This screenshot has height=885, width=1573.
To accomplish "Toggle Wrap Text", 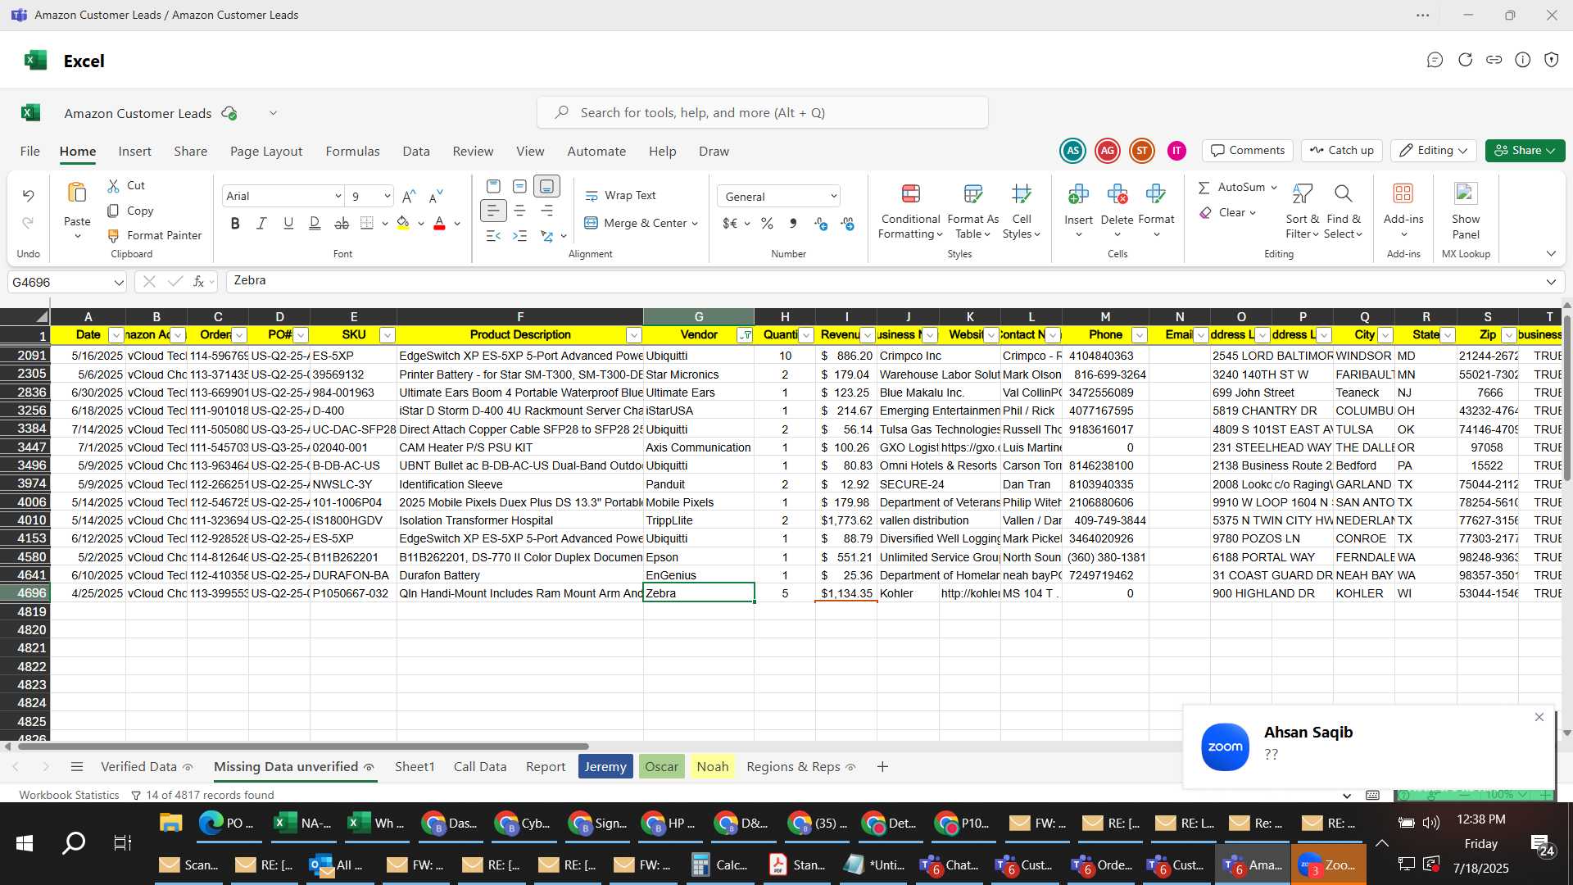I will pyautogui.click(x=620, y=195).
